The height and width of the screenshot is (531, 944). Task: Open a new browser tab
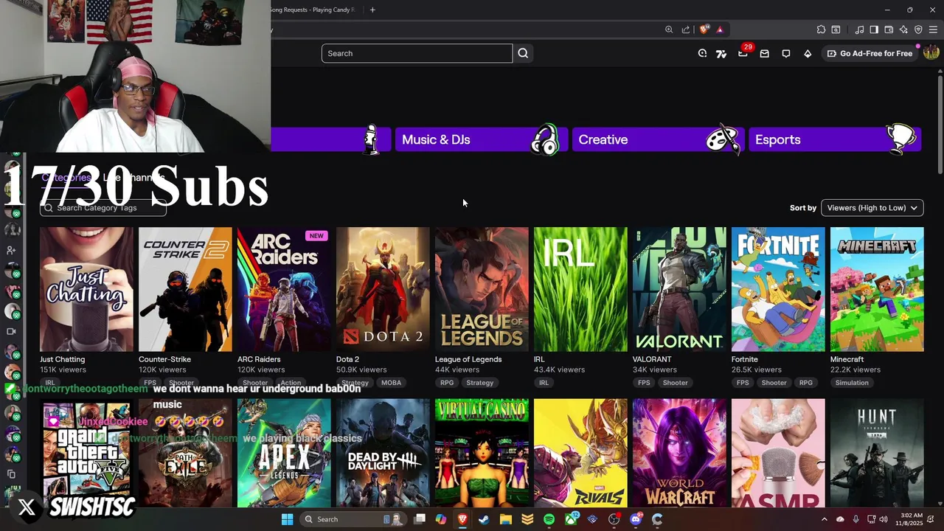pos(372,10)
